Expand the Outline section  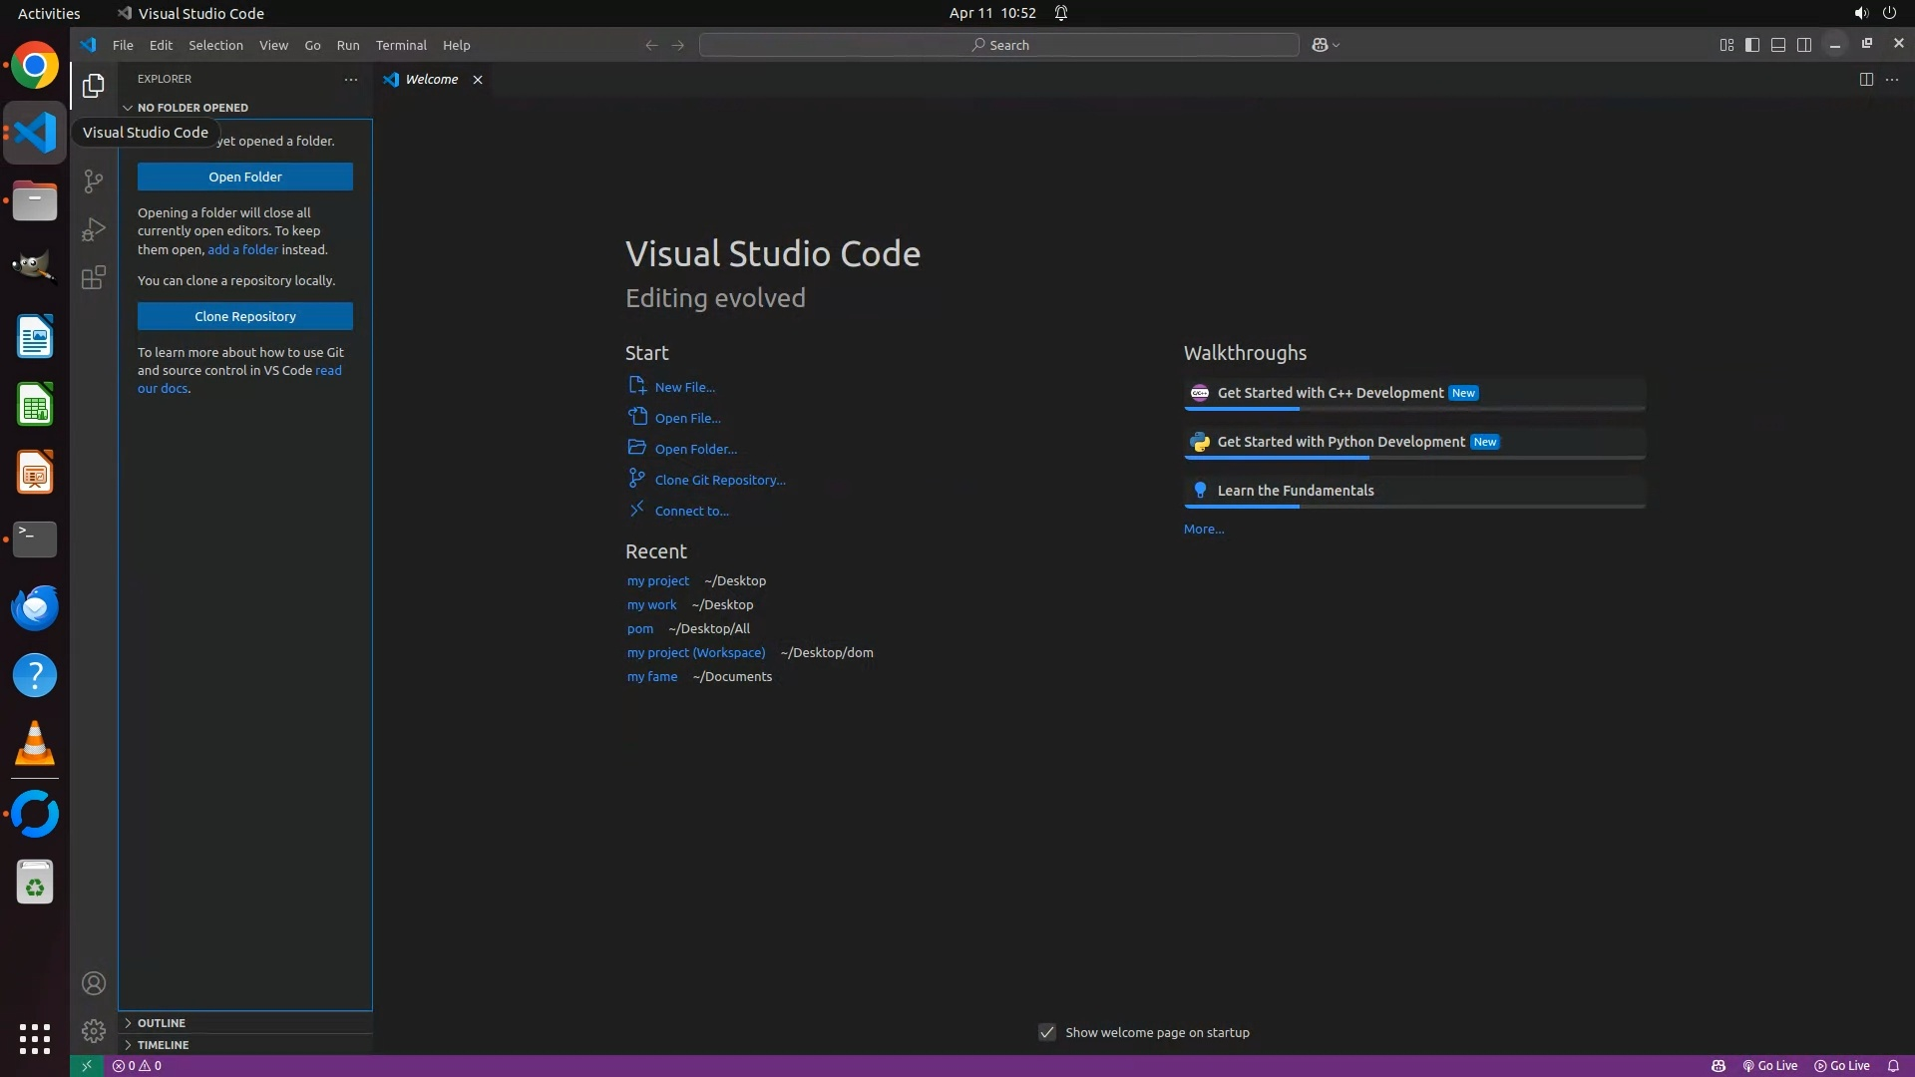[161, 1022]
